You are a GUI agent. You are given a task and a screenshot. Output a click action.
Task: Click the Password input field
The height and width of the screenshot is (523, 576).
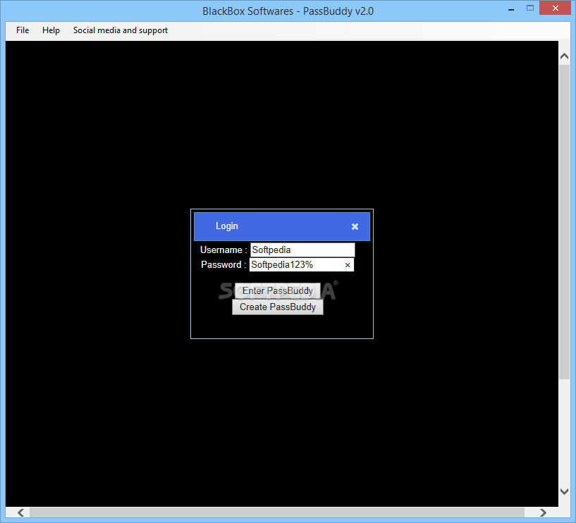[302, 265]
